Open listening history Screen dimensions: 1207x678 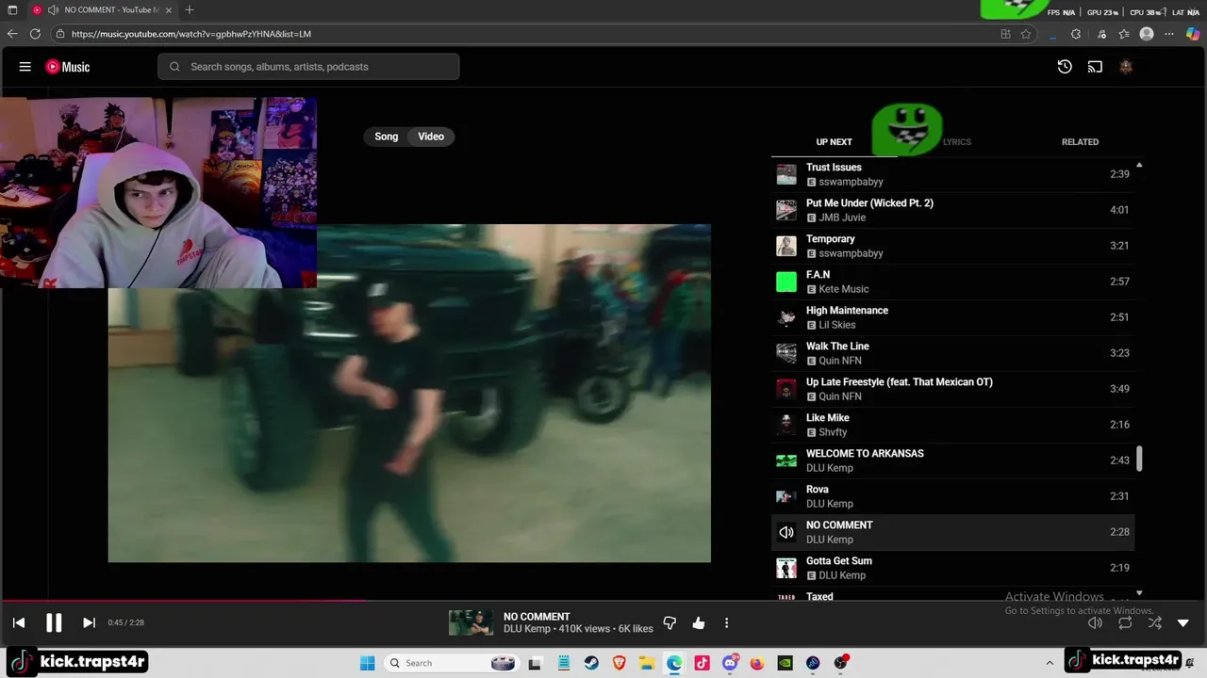(x=1065, y=67)
